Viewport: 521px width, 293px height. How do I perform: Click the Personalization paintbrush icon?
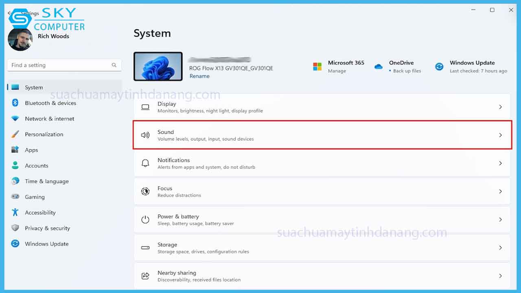tap(15, 134)
